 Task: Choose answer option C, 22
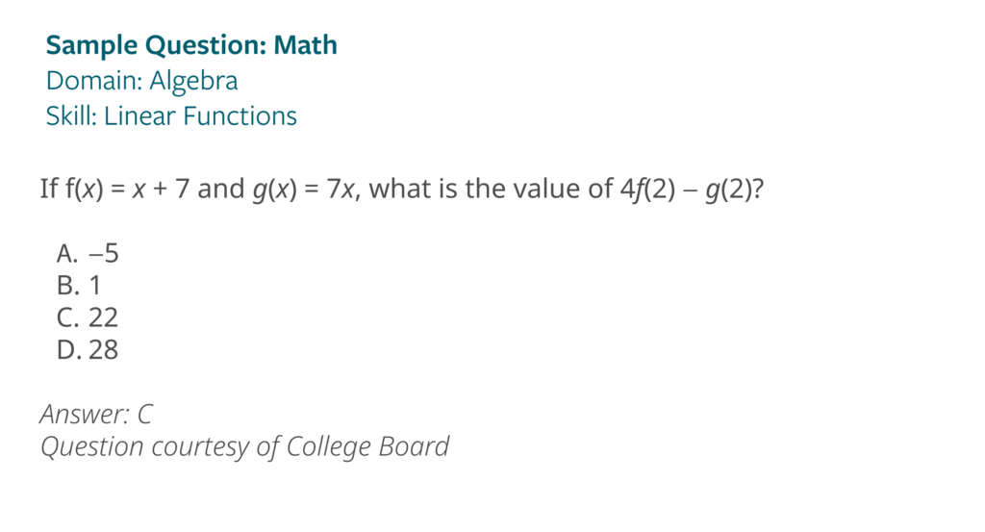coord(88,317)
